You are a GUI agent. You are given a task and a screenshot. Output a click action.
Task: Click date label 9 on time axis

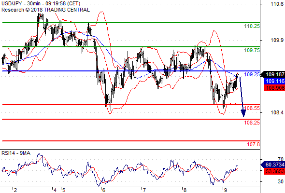click(226, 190)
